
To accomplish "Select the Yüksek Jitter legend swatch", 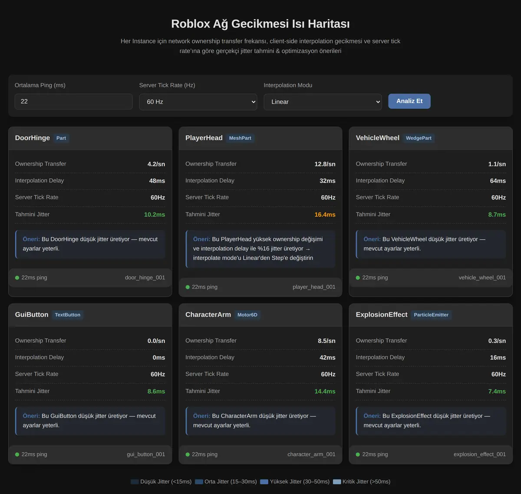I will (x=264, y=482).
